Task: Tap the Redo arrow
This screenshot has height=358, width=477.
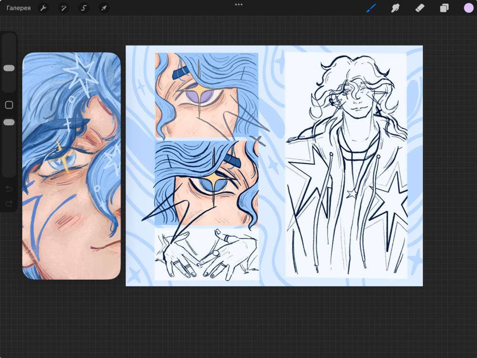Action: point(9,203)
